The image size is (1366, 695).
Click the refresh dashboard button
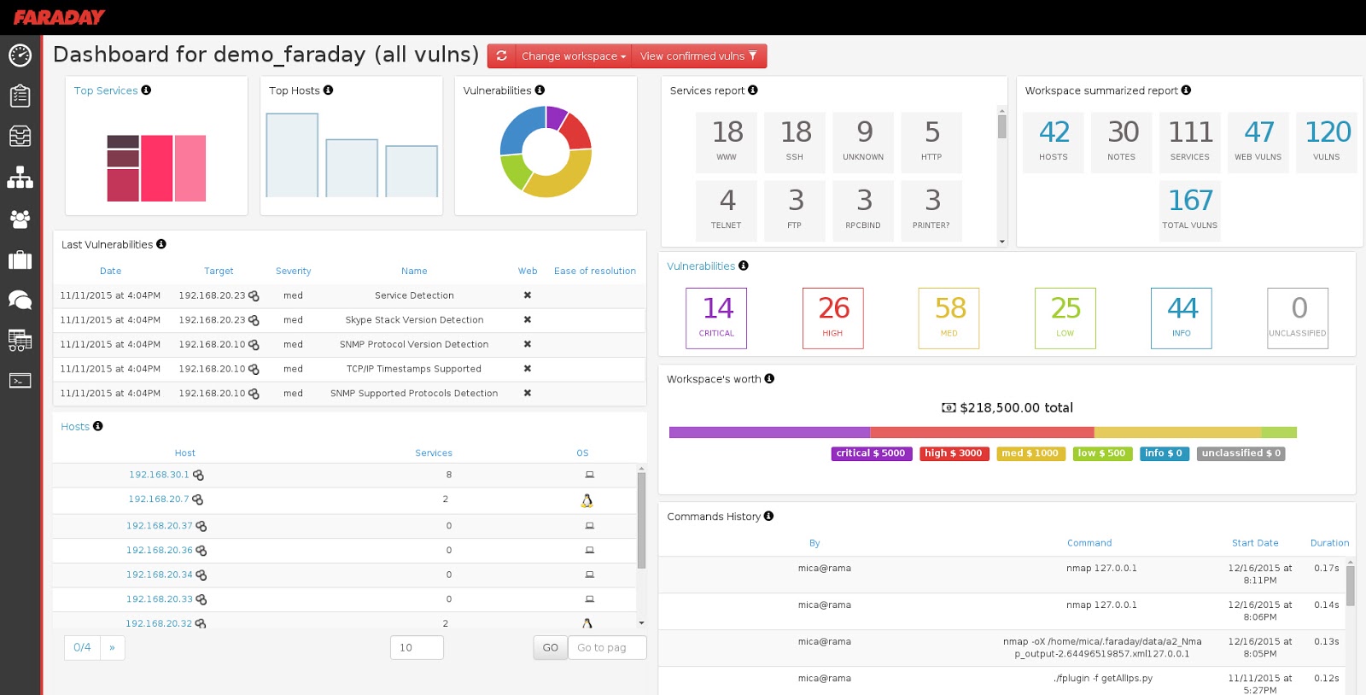pyautogui.click(x=501, y=56)
